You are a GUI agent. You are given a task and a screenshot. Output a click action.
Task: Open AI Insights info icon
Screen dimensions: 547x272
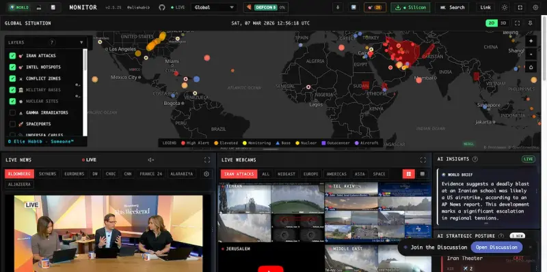(475, 159)
